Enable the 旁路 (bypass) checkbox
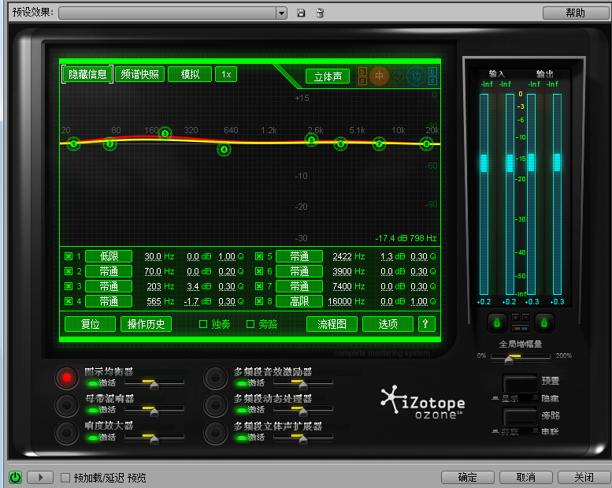Viewport: 612px width, 488px height. 250,324
